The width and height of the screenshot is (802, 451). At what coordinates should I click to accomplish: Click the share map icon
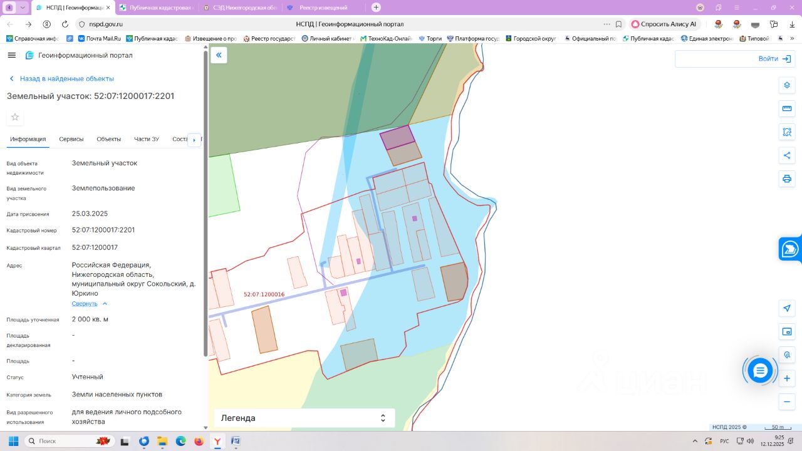(787, 155)
